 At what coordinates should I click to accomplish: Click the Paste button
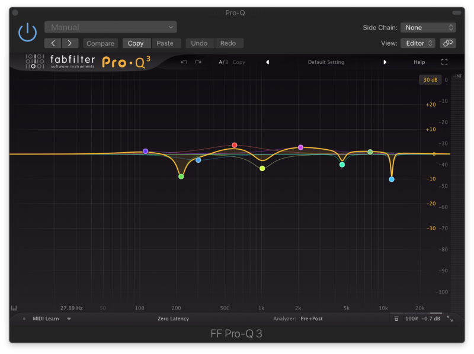[x=165, y=43]
